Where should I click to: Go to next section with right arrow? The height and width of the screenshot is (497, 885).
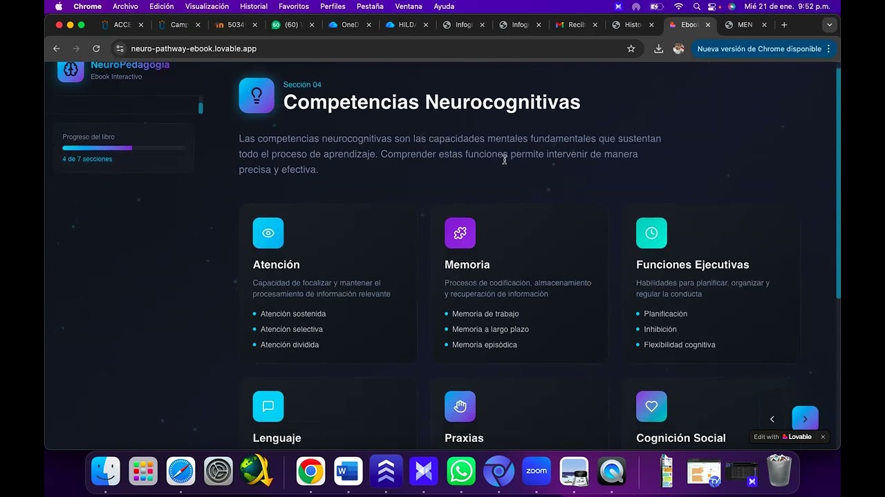(x=805, y=419)
